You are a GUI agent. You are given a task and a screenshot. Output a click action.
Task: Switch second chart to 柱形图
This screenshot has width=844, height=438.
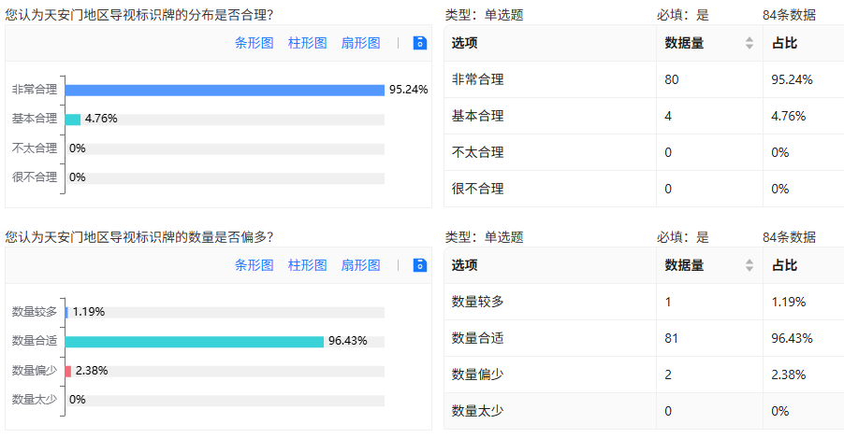(307, 265)
